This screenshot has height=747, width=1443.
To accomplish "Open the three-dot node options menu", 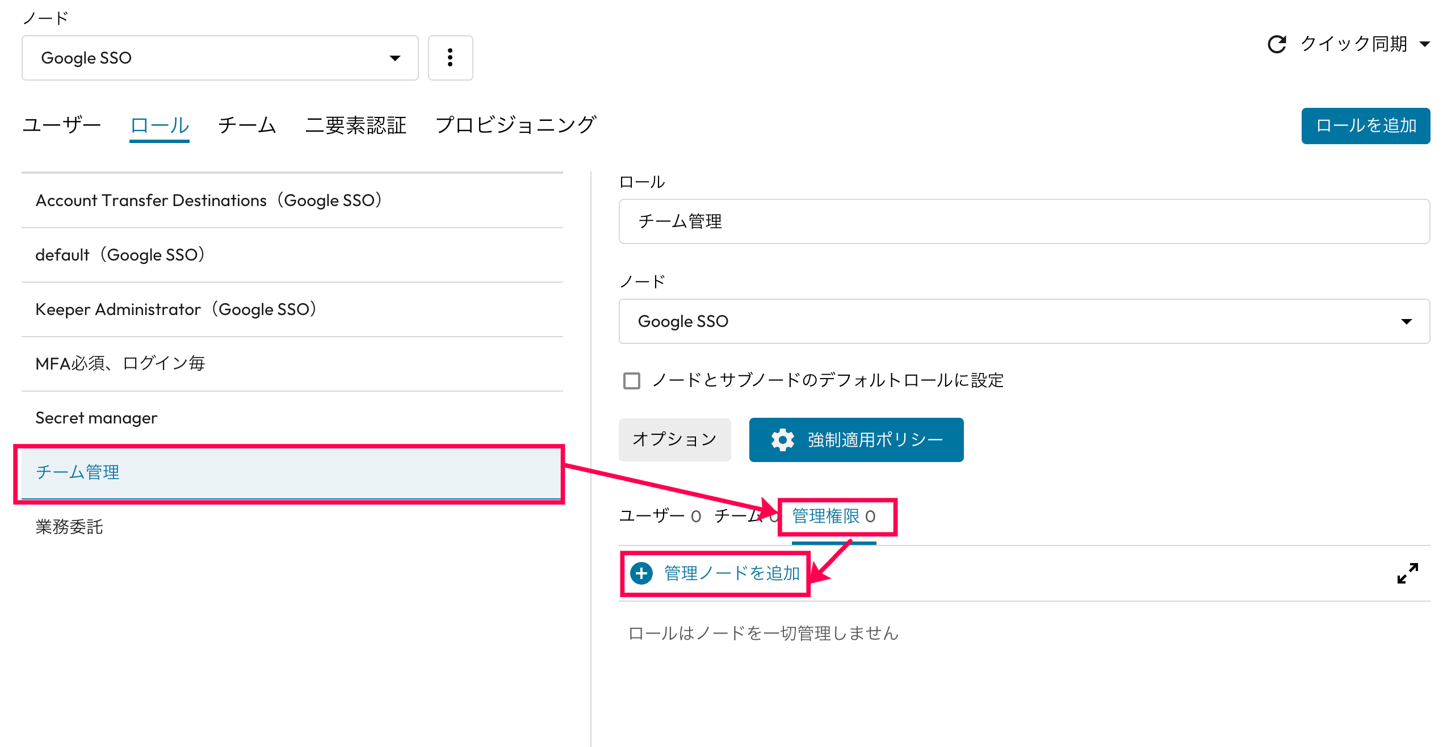I will coord(450,58).
